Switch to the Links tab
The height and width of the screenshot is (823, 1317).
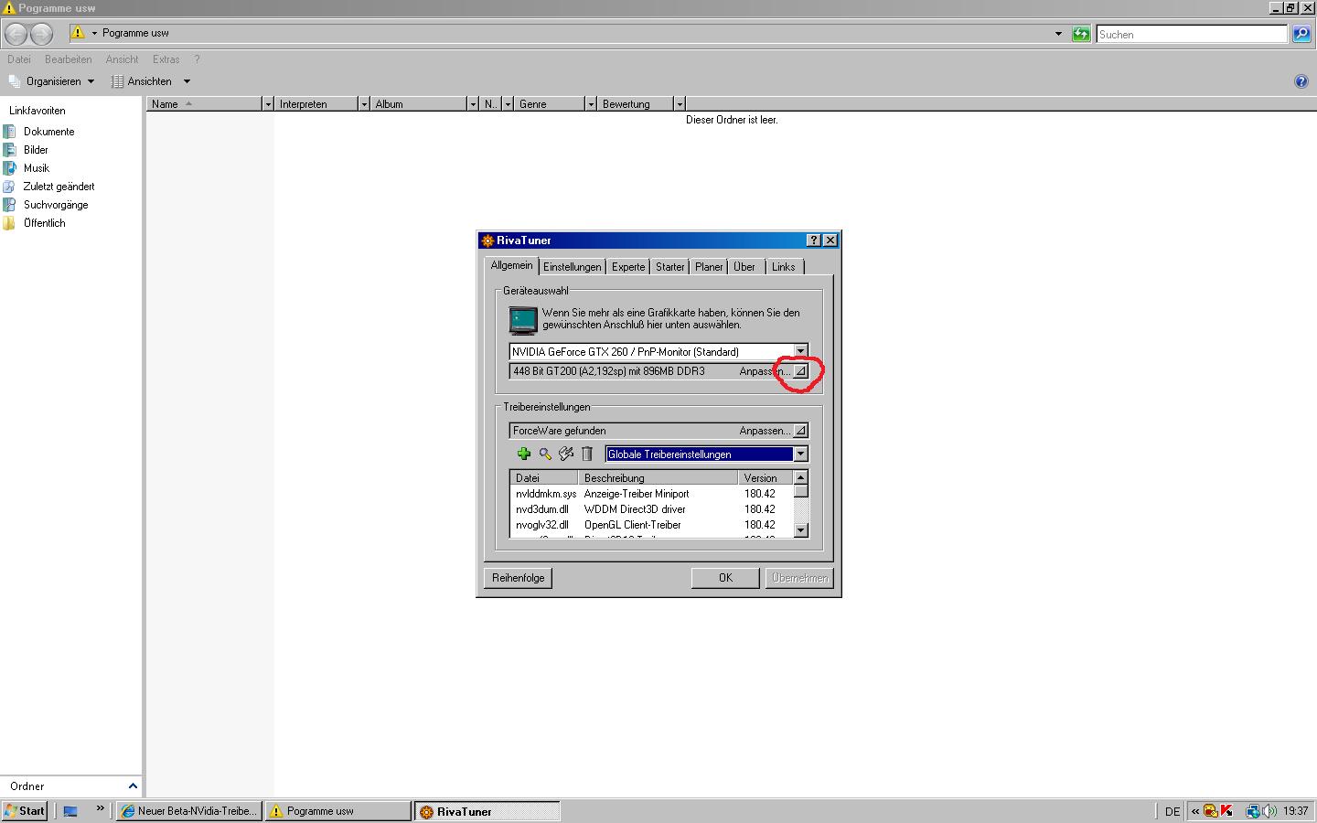(x=784, y=267)
